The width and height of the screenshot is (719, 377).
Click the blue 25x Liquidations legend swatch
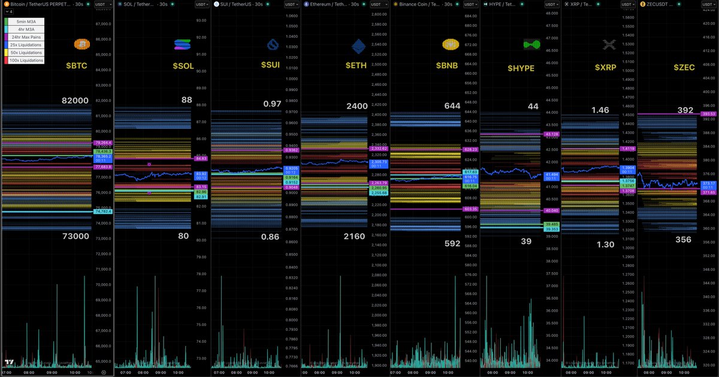tap(7, 45)
